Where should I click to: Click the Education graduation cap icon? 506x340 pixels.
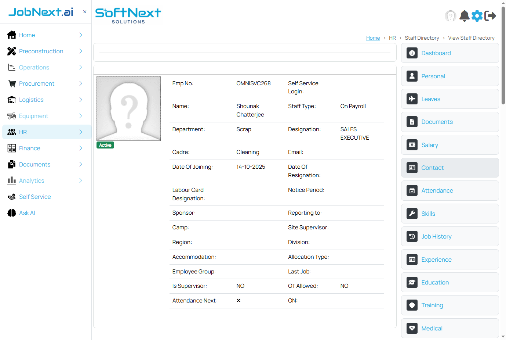coord(412,282)
